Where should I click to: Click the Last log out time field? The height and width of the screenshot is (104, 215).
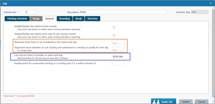click(x=118, y=57)
